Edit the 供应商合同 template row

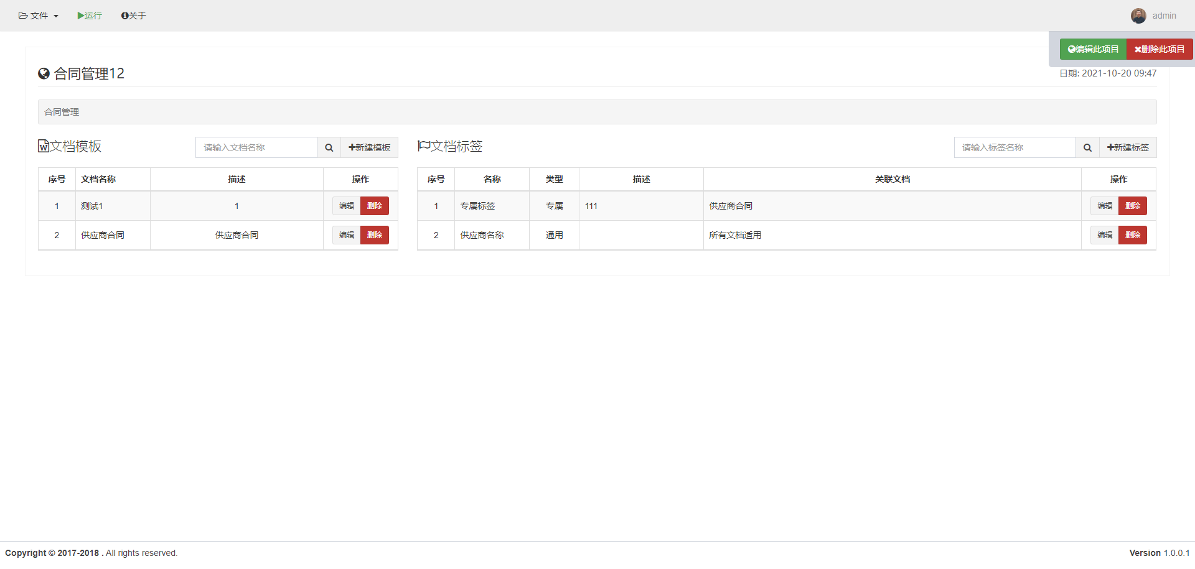(x=346, y=235)
